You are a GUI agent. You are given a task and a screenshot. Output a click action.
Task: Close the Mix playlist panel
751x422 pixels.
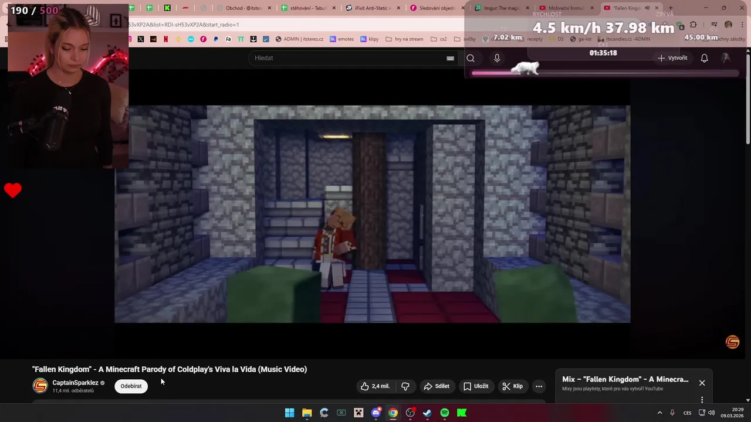pos(702,383)
